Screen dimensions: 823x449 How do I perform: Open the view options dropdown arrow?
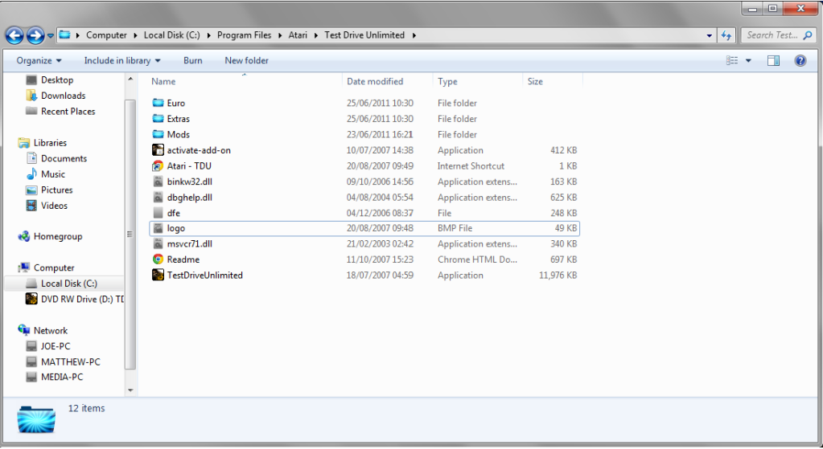pyautogui.click(x=748, y=60)
